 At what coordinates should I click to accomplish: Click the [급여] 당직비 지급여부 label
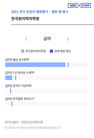(19, 86)
